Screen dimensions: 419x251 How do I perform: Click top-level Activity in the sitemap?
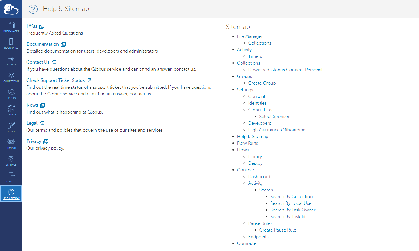point(244,50)
